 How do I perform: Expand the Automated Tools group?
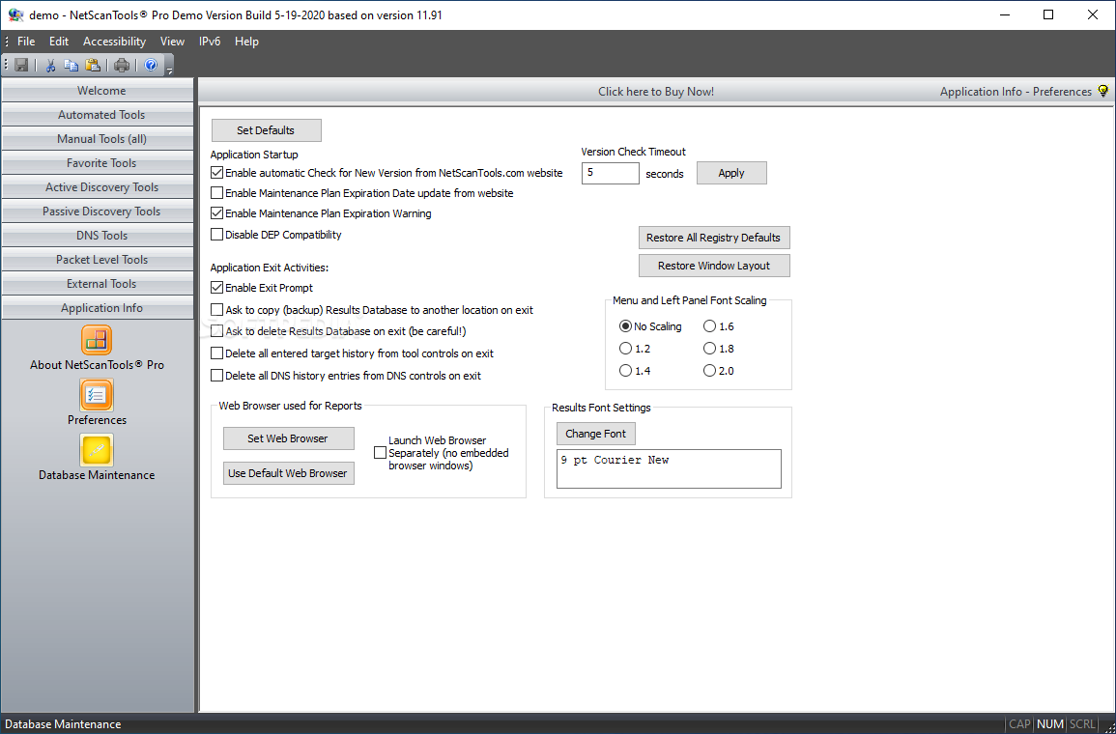point(98,115)
